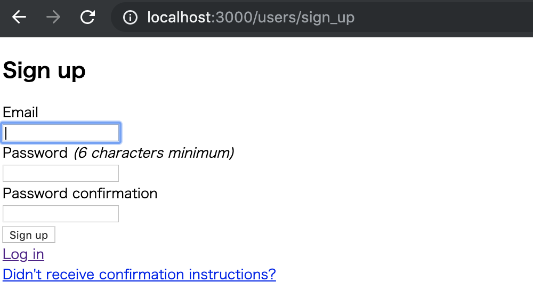
Task: Click the "Password confirmation" label
Action: 80,193
